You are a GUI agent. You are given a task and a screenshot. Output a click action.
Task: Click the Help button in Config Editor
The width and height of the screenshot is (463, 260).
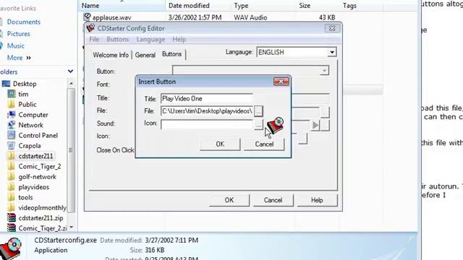click(317, 200)
